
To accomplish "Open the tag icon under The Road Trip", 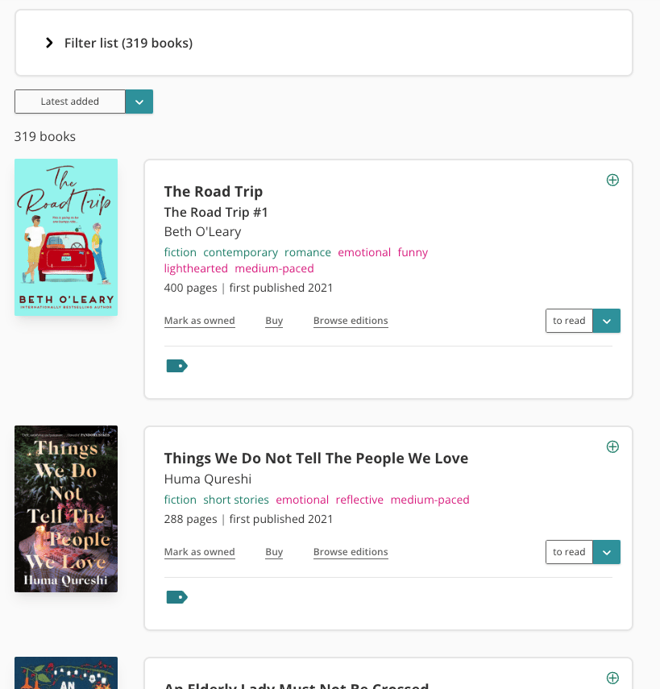I will pos(176,366).
